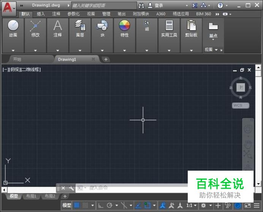263x212 pixels.
Task: Click the ViewCube top face 上
Action: pyautogui.click(x=241, y=87)
